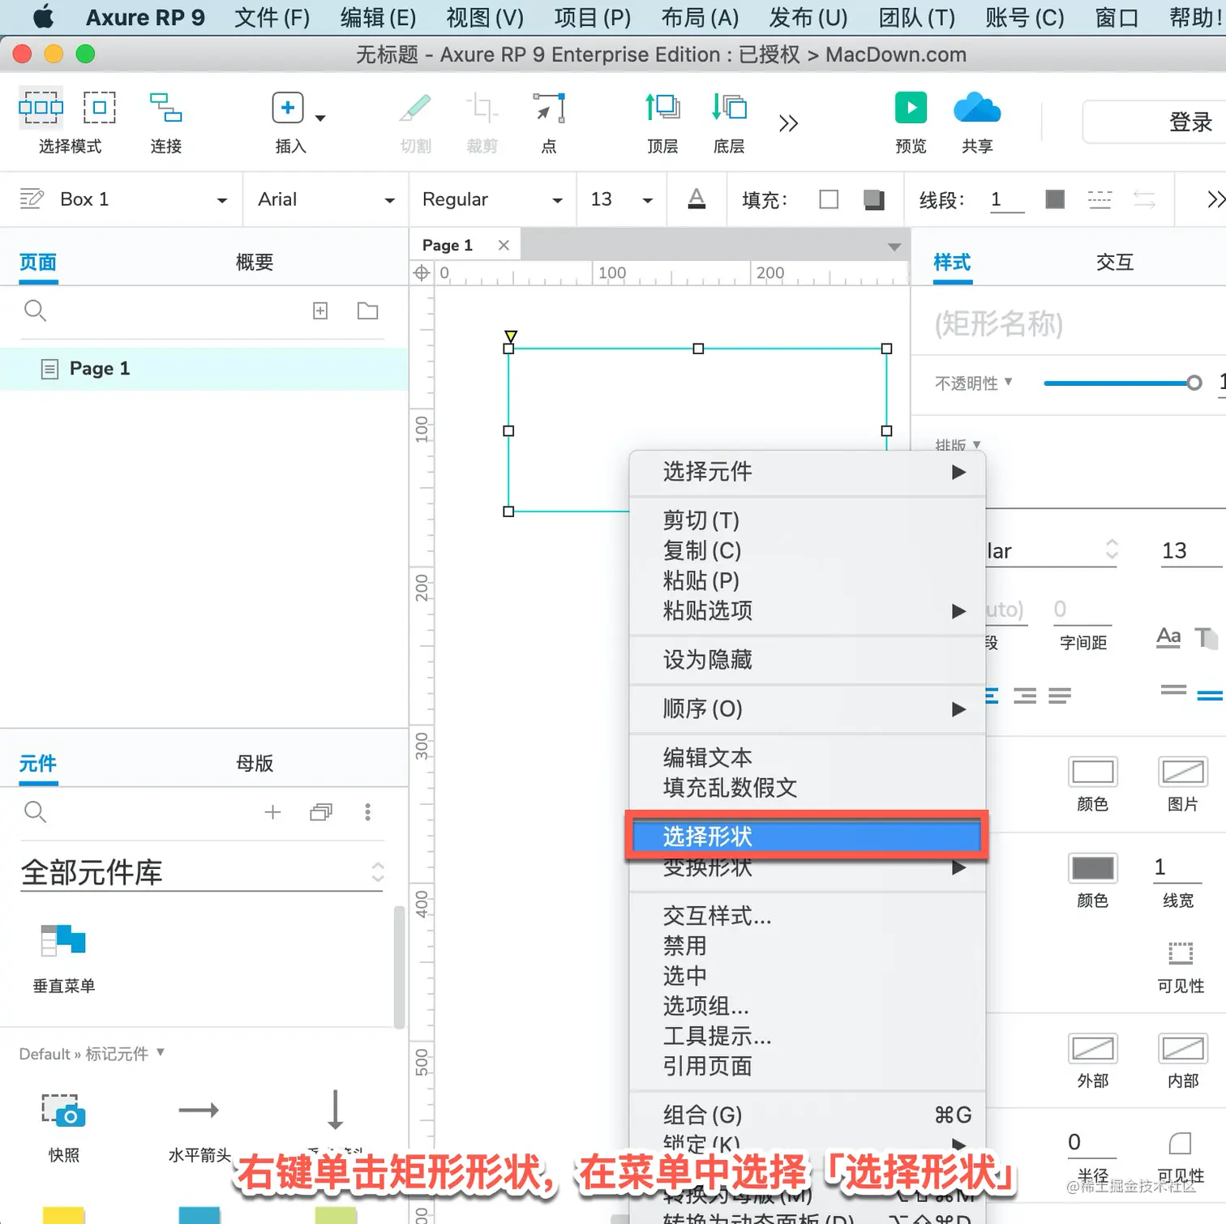Click the 线段 line width field

click(1007, 199)
